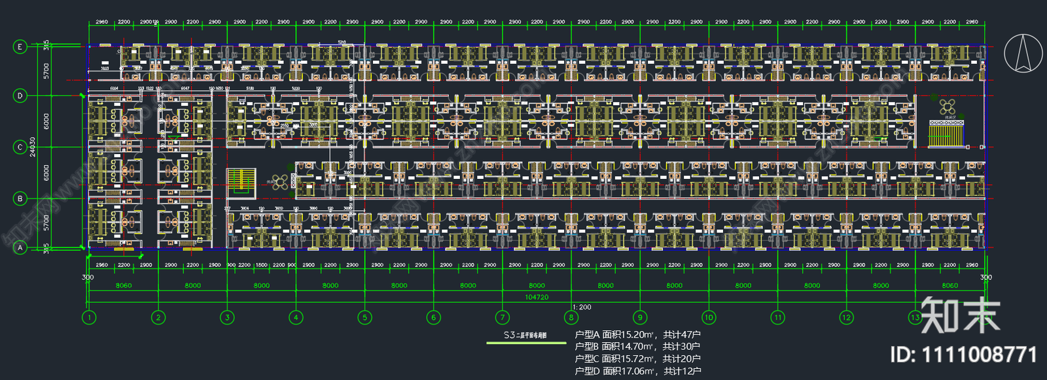Image resolution: width=1047 pixels, height=380 pixels.
Task: Select grid axis bubble D
Action: [x=20, y=95]
